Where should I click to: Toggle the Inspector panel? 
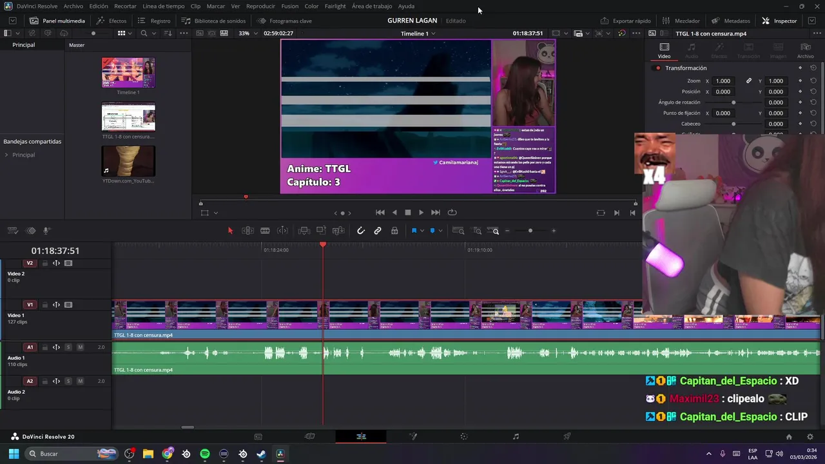tap(779, 21)
